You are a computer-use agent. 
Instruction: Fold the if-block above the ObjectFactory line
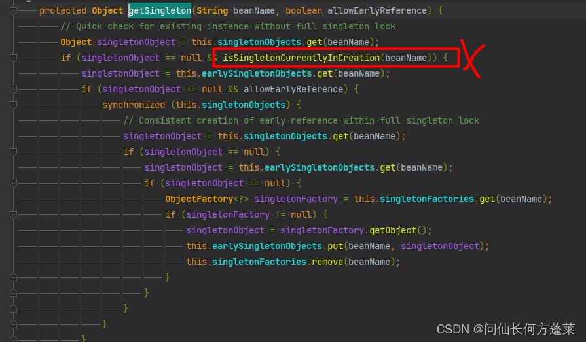13,183
